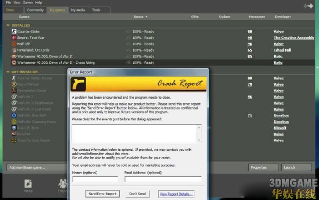Click the Don't Send button
The image size is (319, 200).
pos(138,194)
